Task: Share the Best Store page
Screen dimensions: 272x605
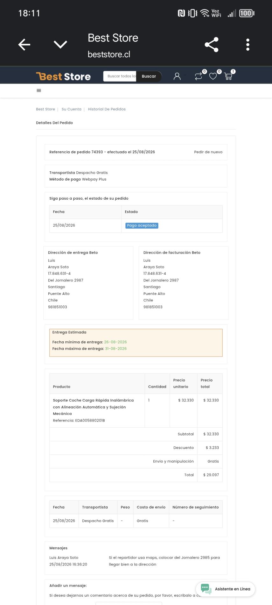Action: tap(212, 45)
